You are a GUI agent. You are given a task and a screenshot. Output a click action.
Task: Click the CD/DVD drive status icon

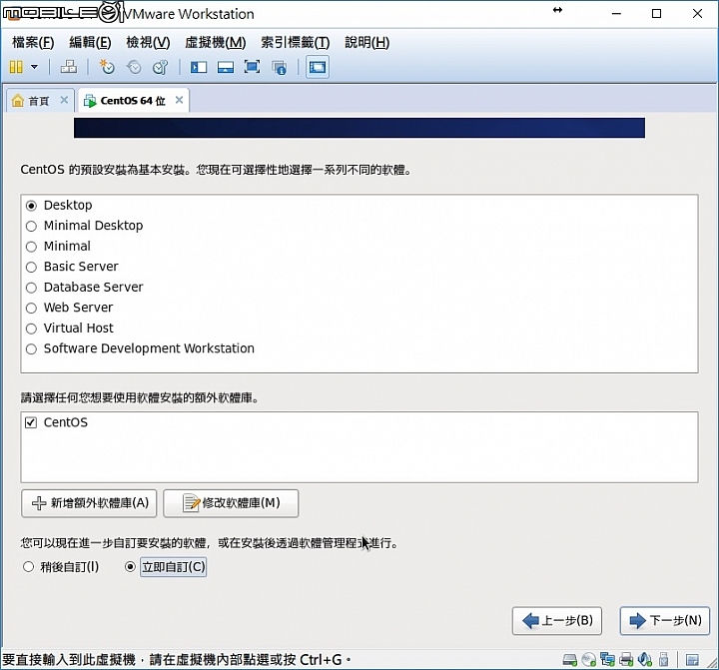click(x=589, y=660)
